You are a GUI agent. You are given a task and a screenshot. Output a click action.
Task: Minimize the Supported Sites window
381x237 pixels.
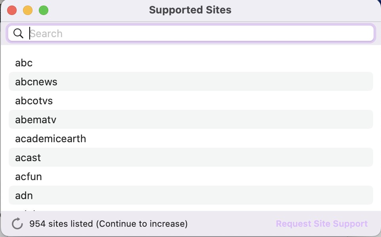click(28, 10)
